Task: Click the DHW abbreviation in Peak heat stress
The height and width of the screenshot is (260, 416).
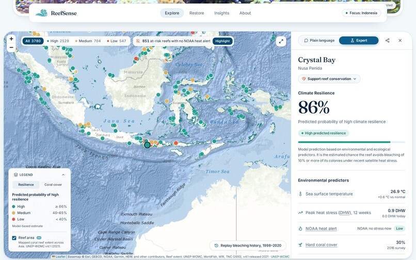Action: pos(344,213)
